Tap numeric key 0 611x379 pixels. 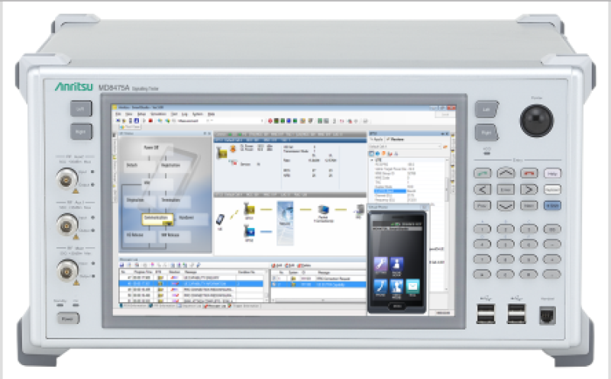[506, 274]
